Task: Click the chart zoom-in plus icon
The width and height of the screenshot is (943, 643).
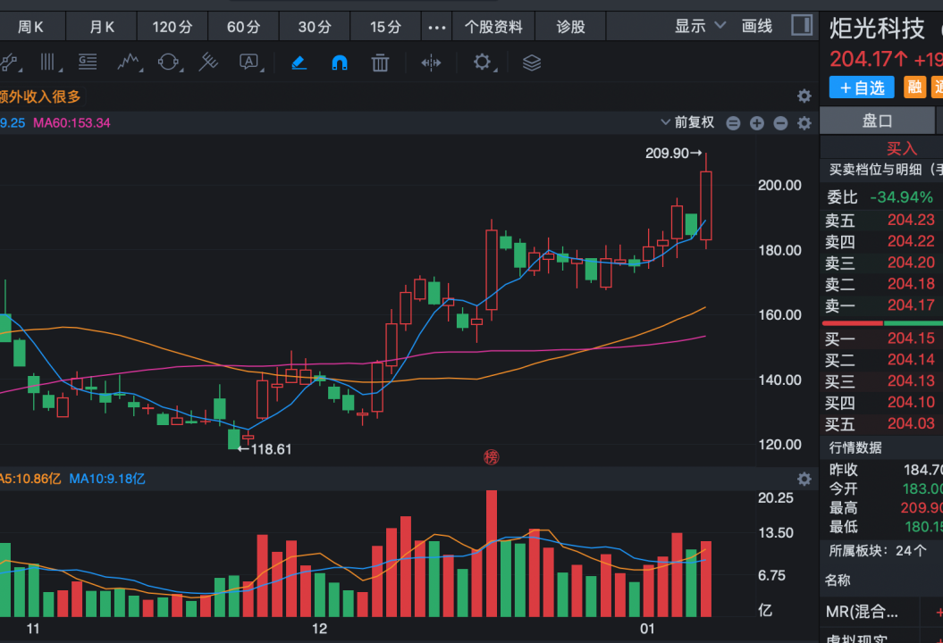Action: click(x=757, y=123)
